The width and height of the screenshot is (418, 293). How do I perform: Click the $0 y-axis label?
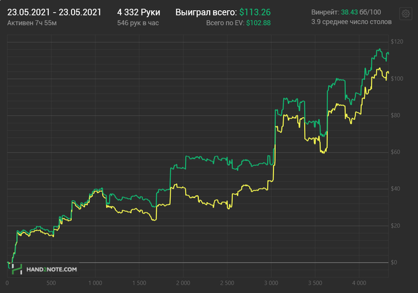[x=394, y=263]
